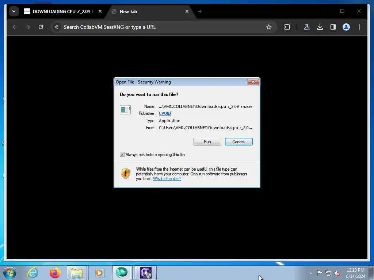The image size is (374, 280).
Task: Click the search engine icon in address bar
Action: pos(57,27)
